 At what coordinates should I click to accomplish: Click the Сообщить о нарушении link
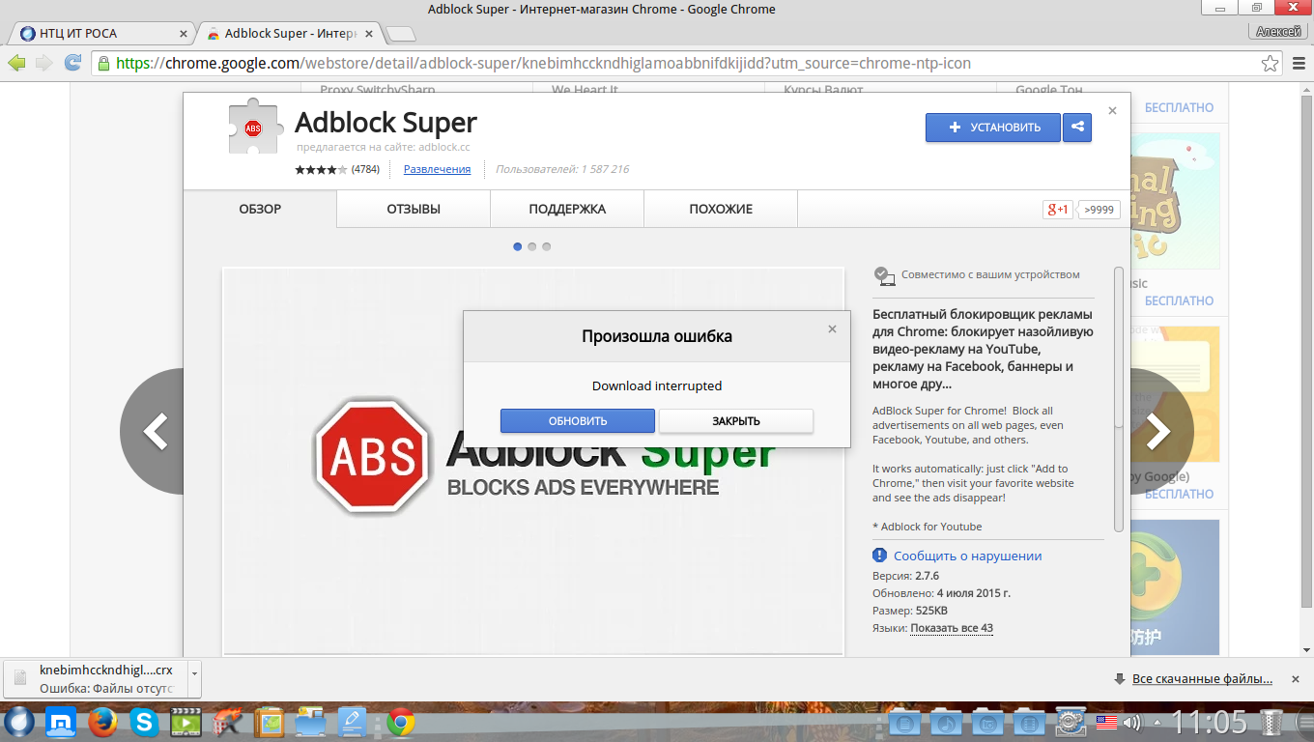[x=967, y=556]
